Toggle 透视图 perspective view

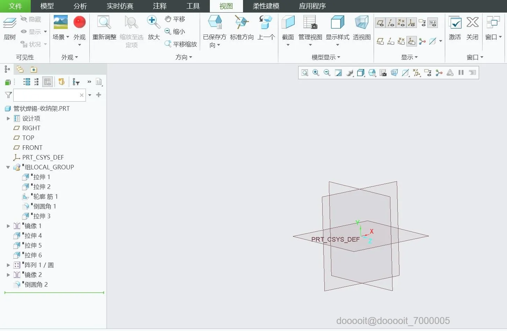pos(362,28)
